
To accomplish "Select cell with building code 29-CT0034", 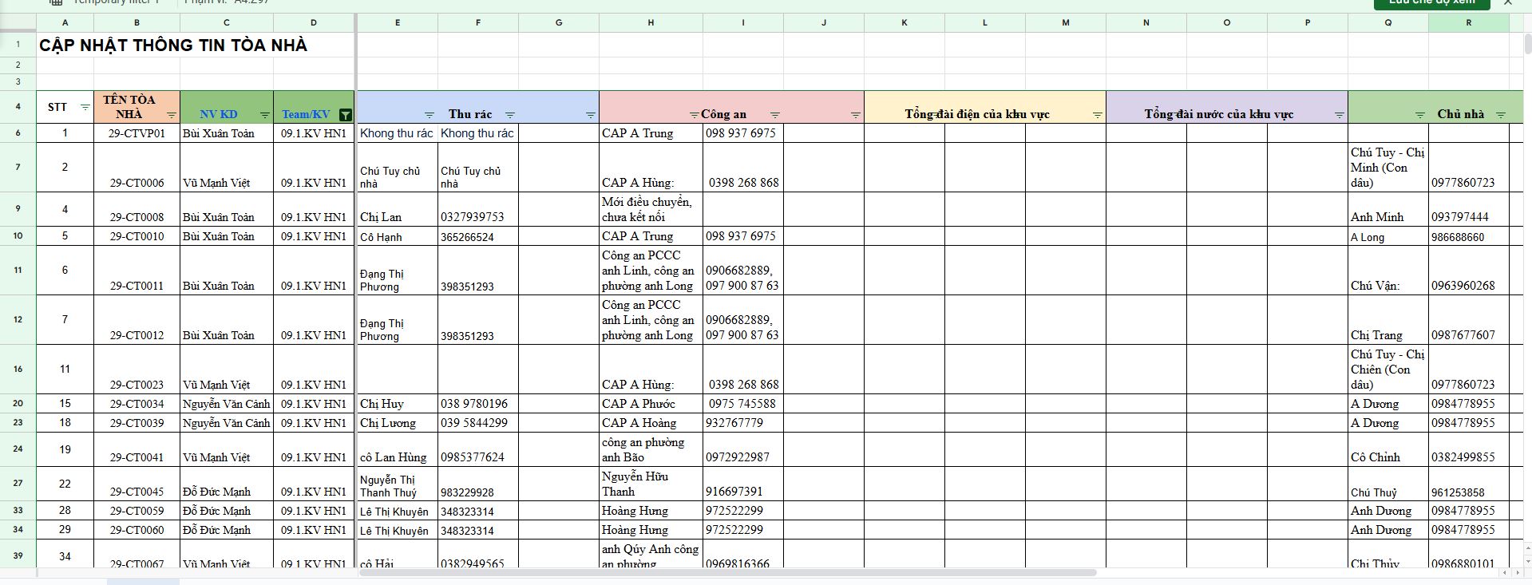I will point(137,404).
